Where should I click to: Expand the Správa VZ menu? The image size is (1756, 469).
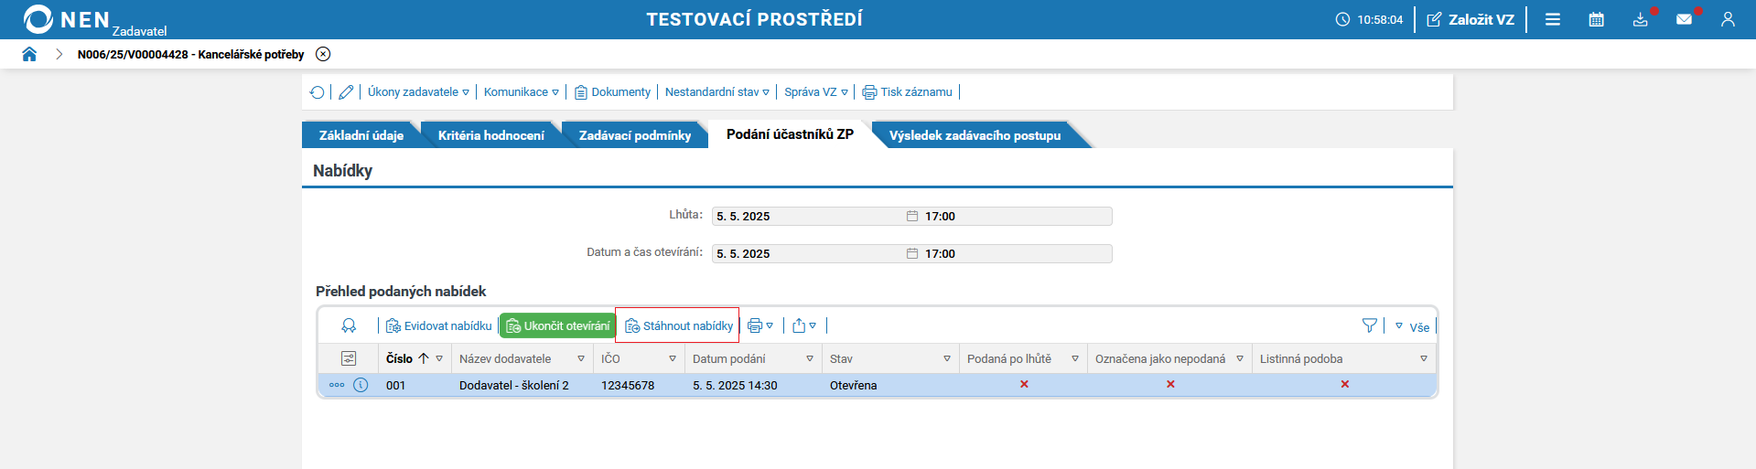tap(816, 92)
